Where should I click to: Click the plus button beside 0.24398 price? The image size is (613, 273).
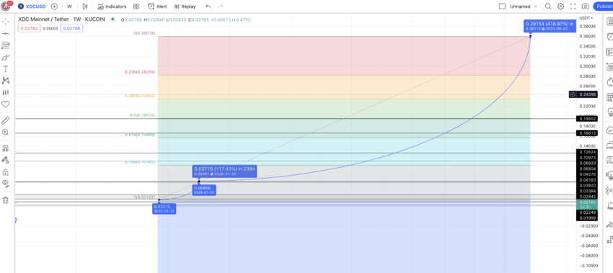point(573,94)
